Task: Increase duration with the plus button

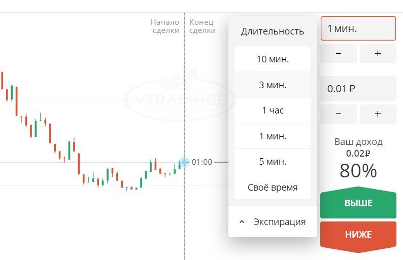Action: coord(378,53)
